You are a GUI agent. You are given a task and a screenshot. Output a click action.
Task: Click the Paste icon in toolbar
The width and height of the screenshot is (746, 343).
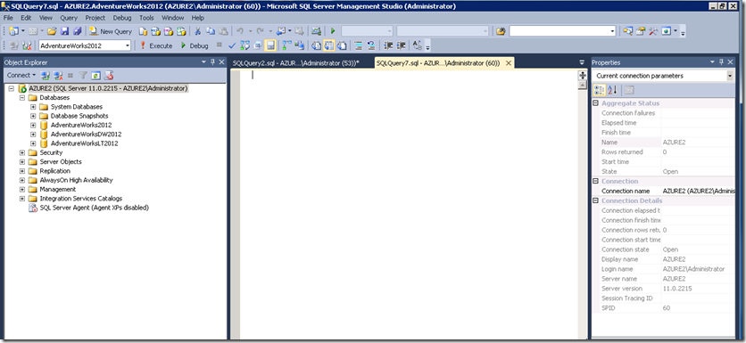point(223,31)
